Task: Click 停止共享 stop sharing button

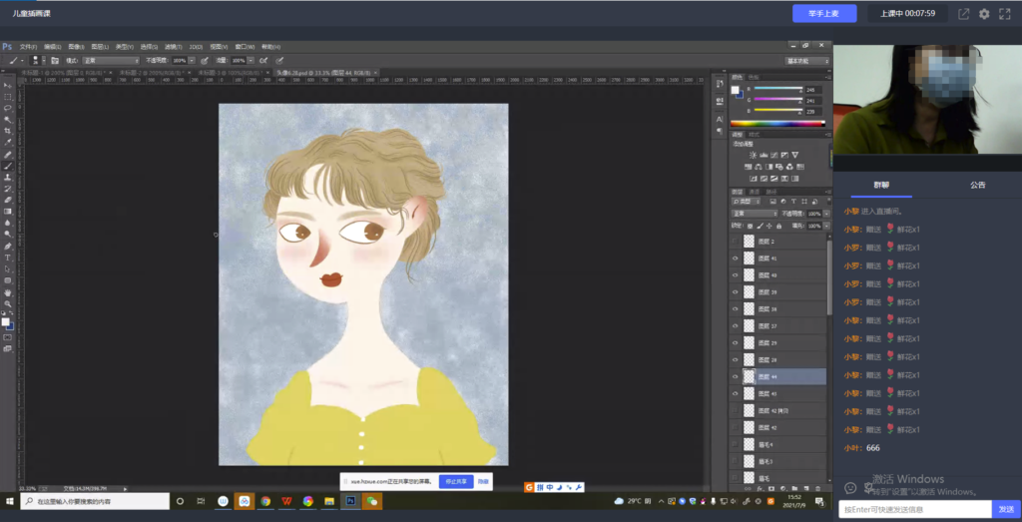Action: click(456, 482)
